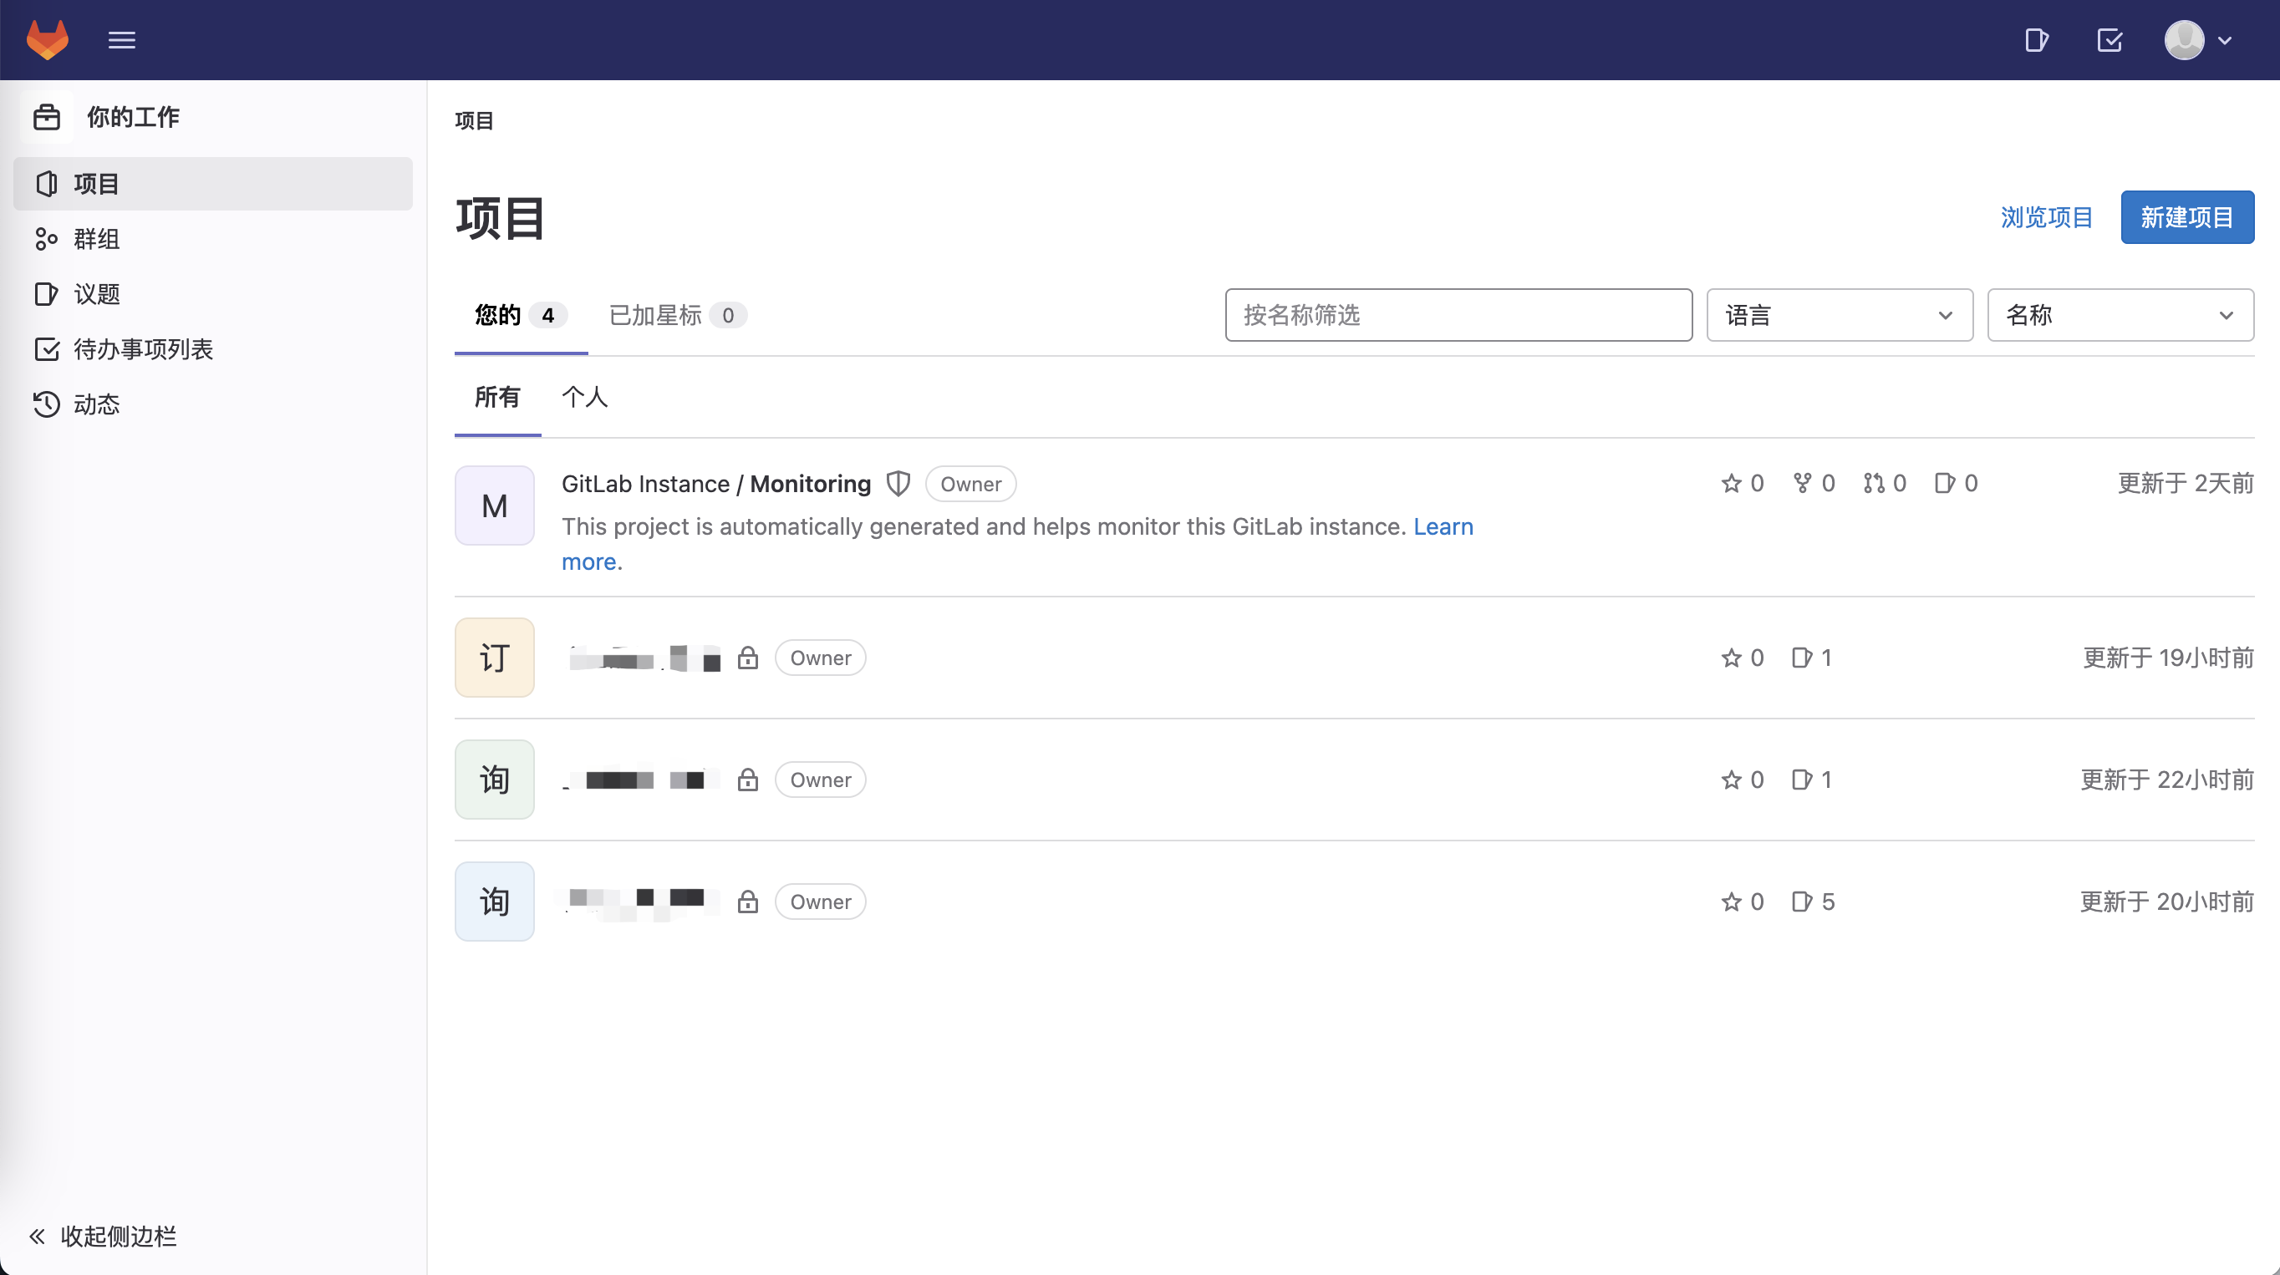Click lock icon on 20小时前 row
The image size is (2280, 1275).
tap(748, 902)
